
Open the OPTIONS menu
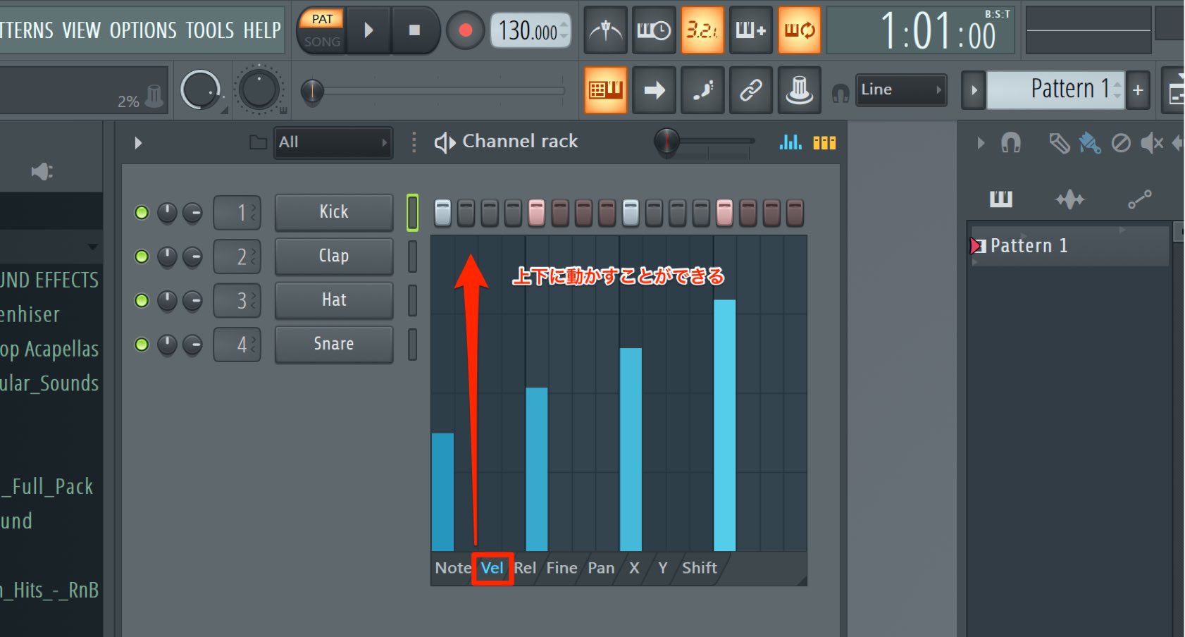[143, 30]
